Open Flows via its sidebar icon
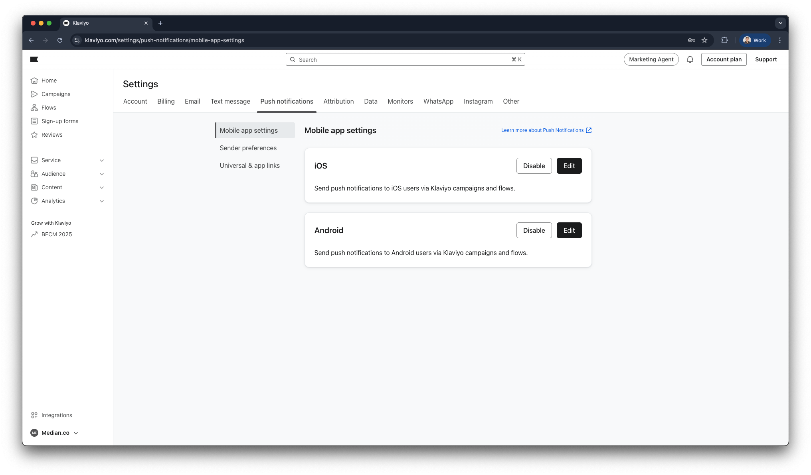The height and width of the screenshot is (475, 811). click(34, 108)
